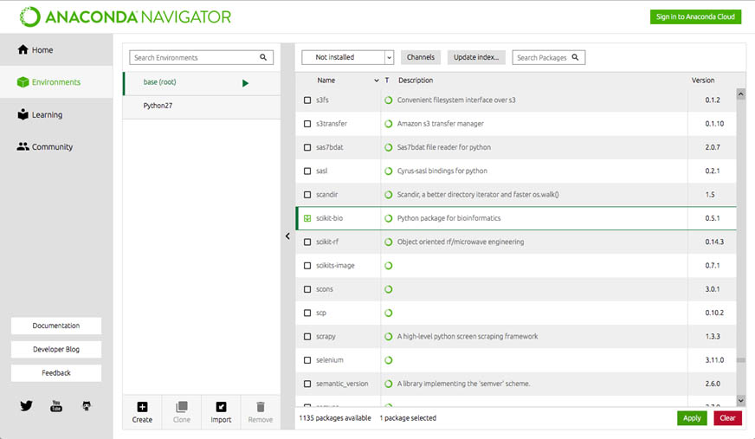Click the T column header
Viewport: 755px width, 439px height.
[387, 81]
